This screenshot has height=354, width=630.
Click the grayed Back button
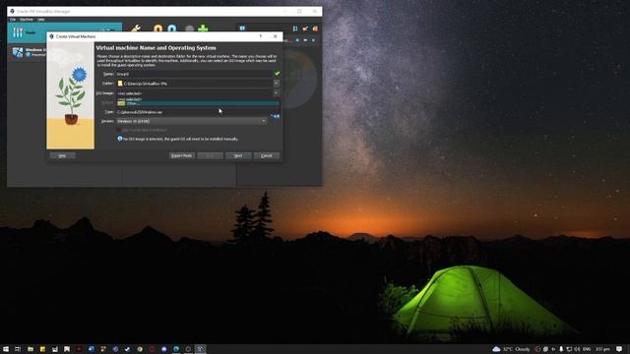[x=210, y=155]
